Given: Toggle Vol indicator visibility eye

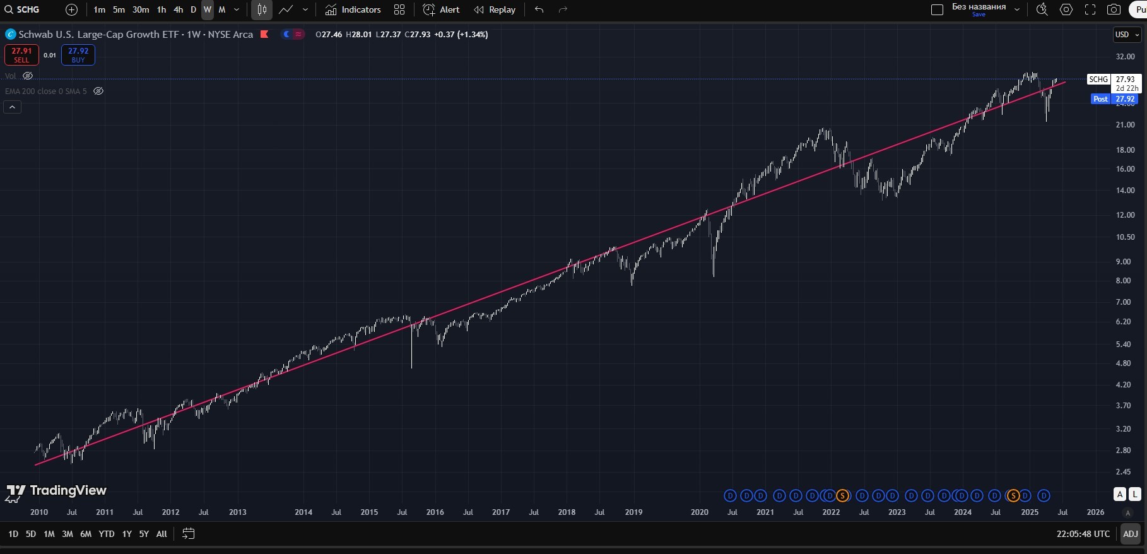Looking at the screenshot, I should 28,76.
